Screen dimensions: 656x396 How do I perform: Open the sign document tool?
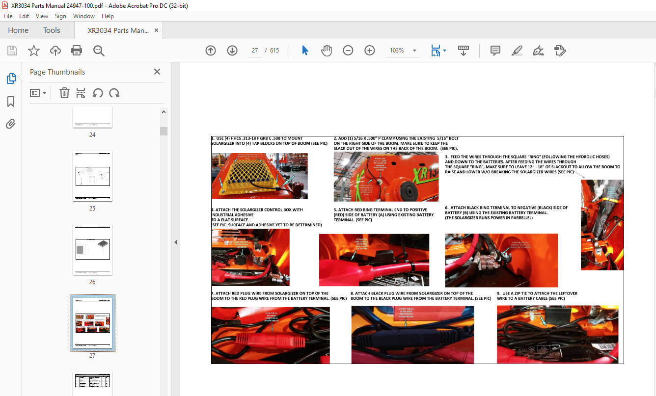tap(538, 51)
